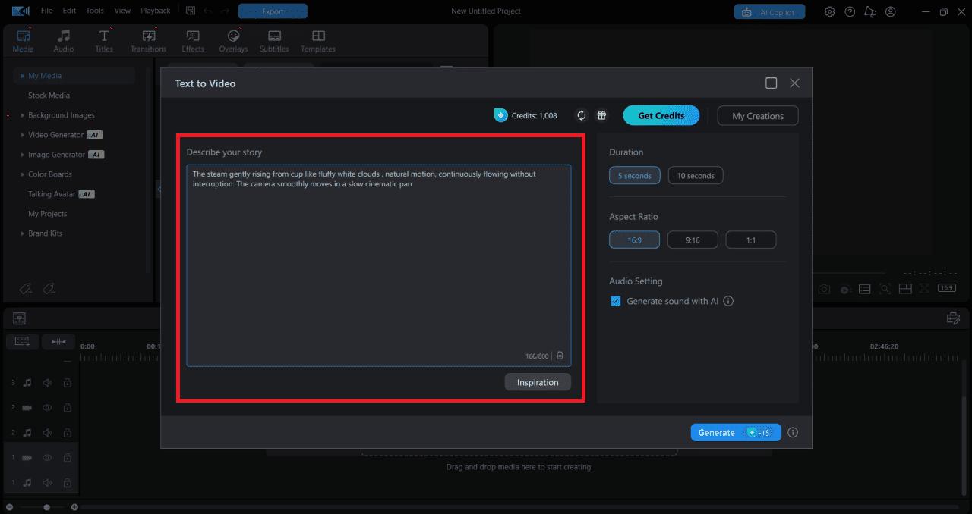Mute the top audio track
Image resolution: width=972 pixels, height=514 pixels.
(47, 383)
